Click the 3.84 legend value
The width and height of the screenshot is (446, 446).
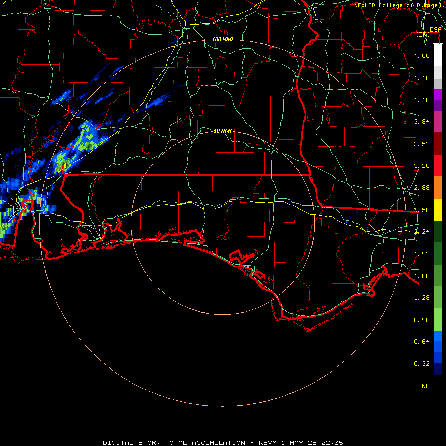(x=422, y=122)
